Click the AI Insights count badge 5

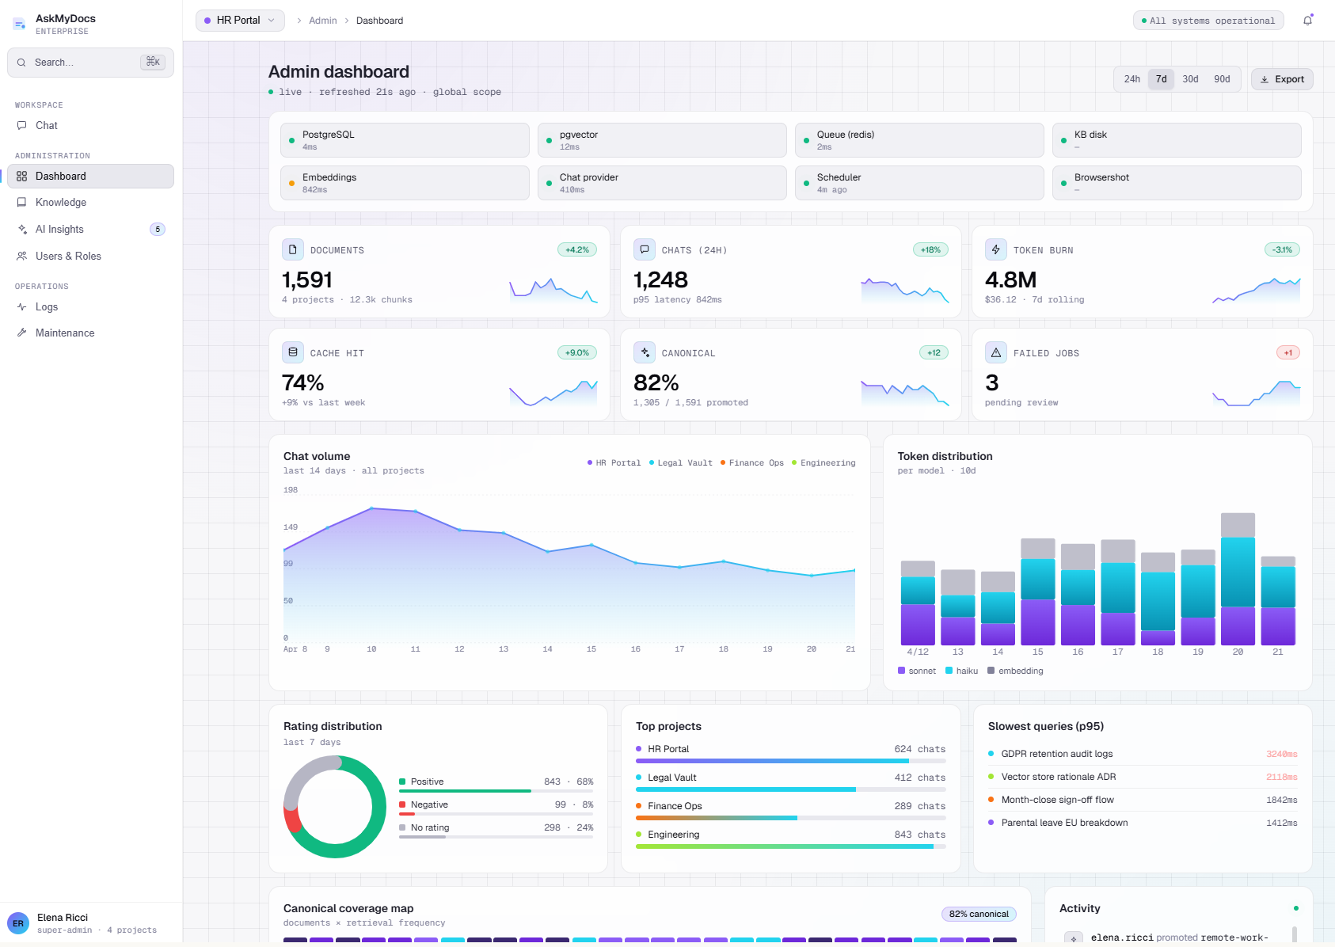(x=158, y=229)
